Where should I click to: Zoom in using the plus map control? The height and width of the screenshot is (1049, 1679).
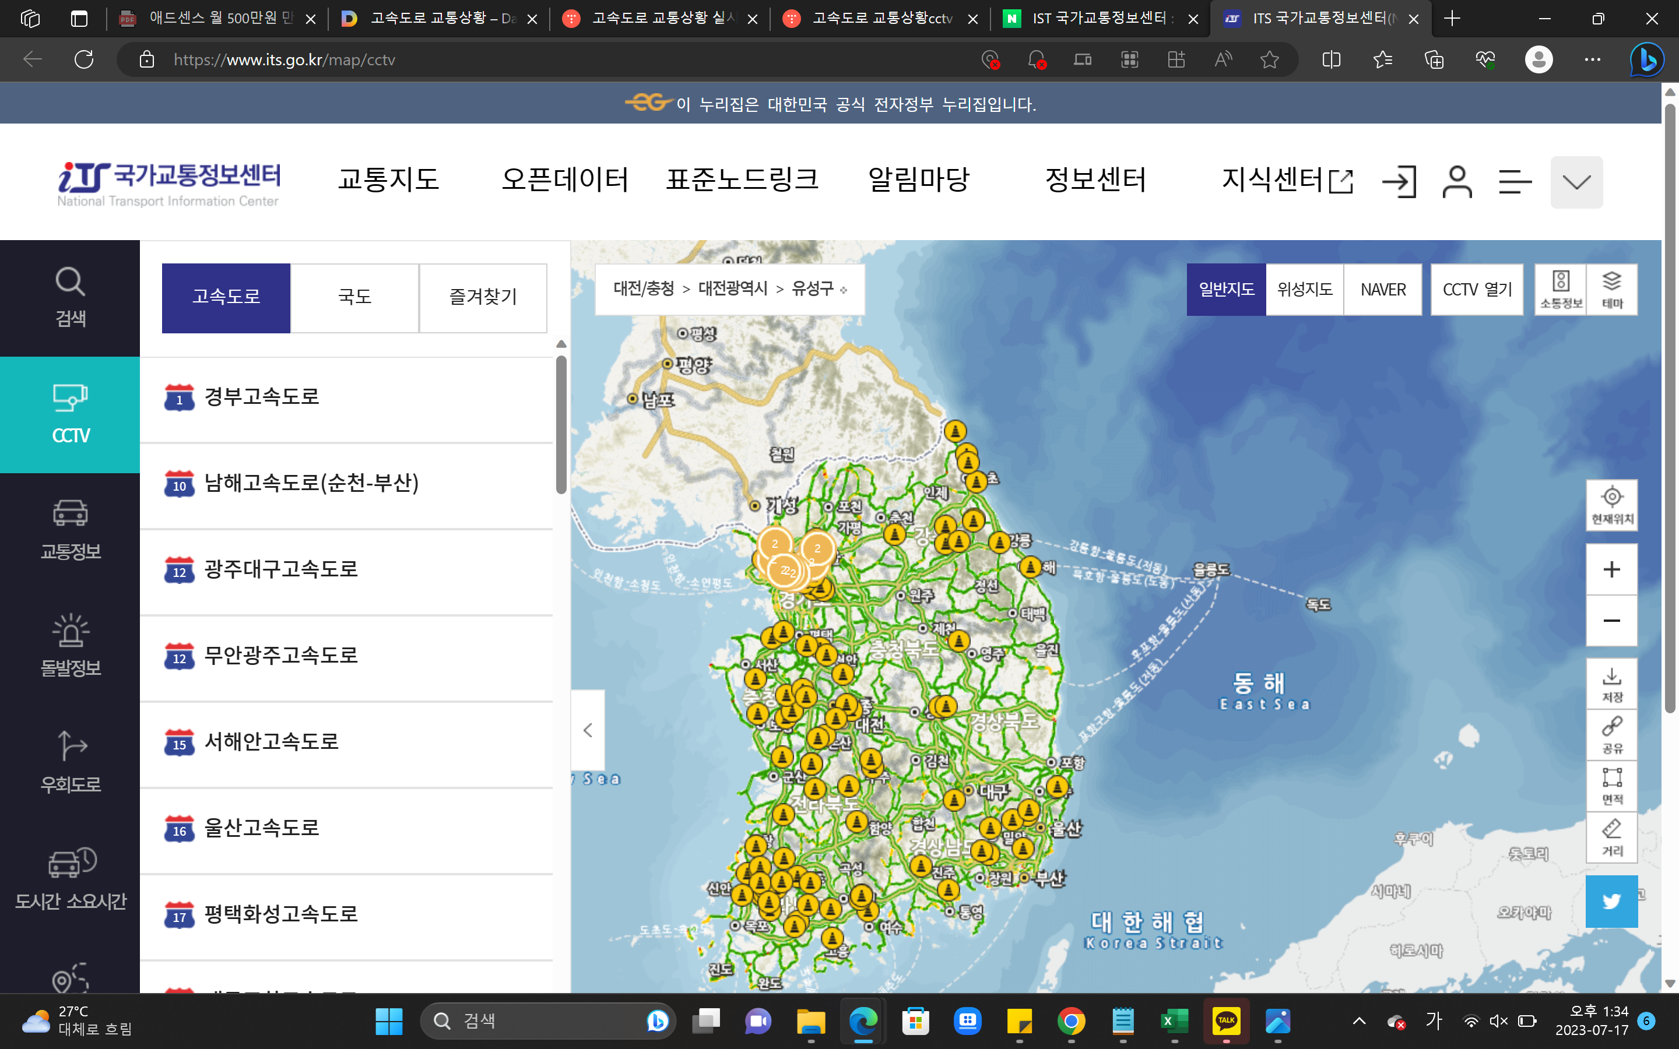point(1611,569)
